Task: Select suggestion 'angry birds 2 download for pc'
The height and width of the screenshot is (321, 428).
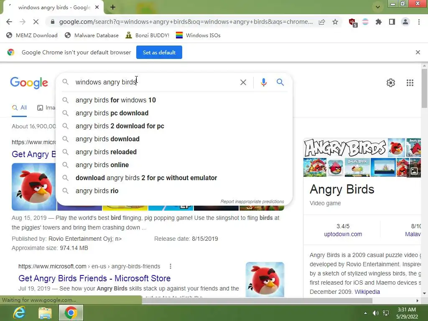Action: 174,126
